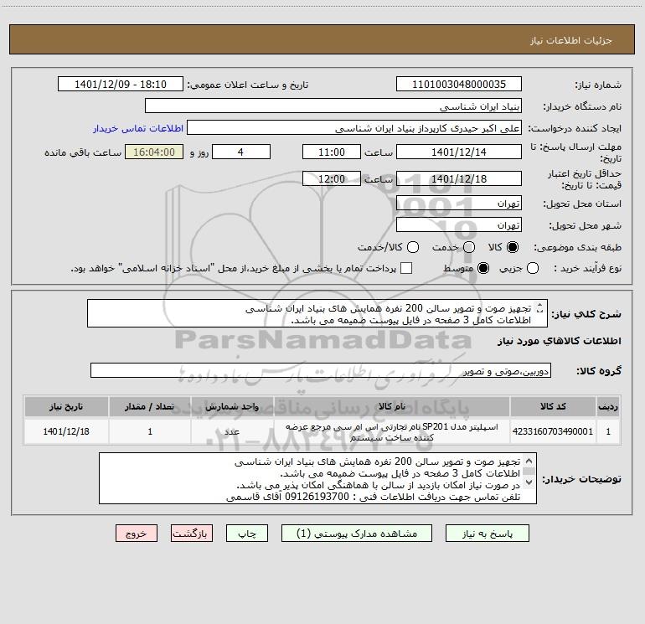Select the کالا radio button
The width and height of the screenshot is (645, 624).
(513, 247)
